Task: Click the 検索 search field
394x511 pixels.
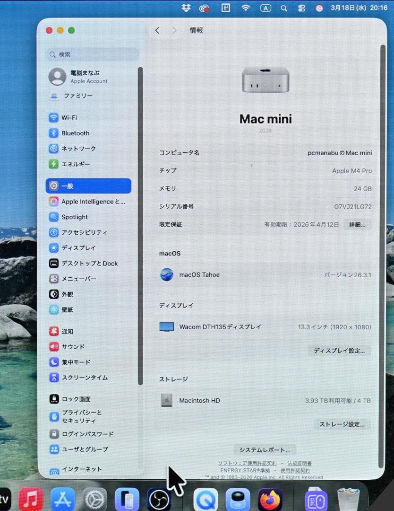Action: click(92, 54)
